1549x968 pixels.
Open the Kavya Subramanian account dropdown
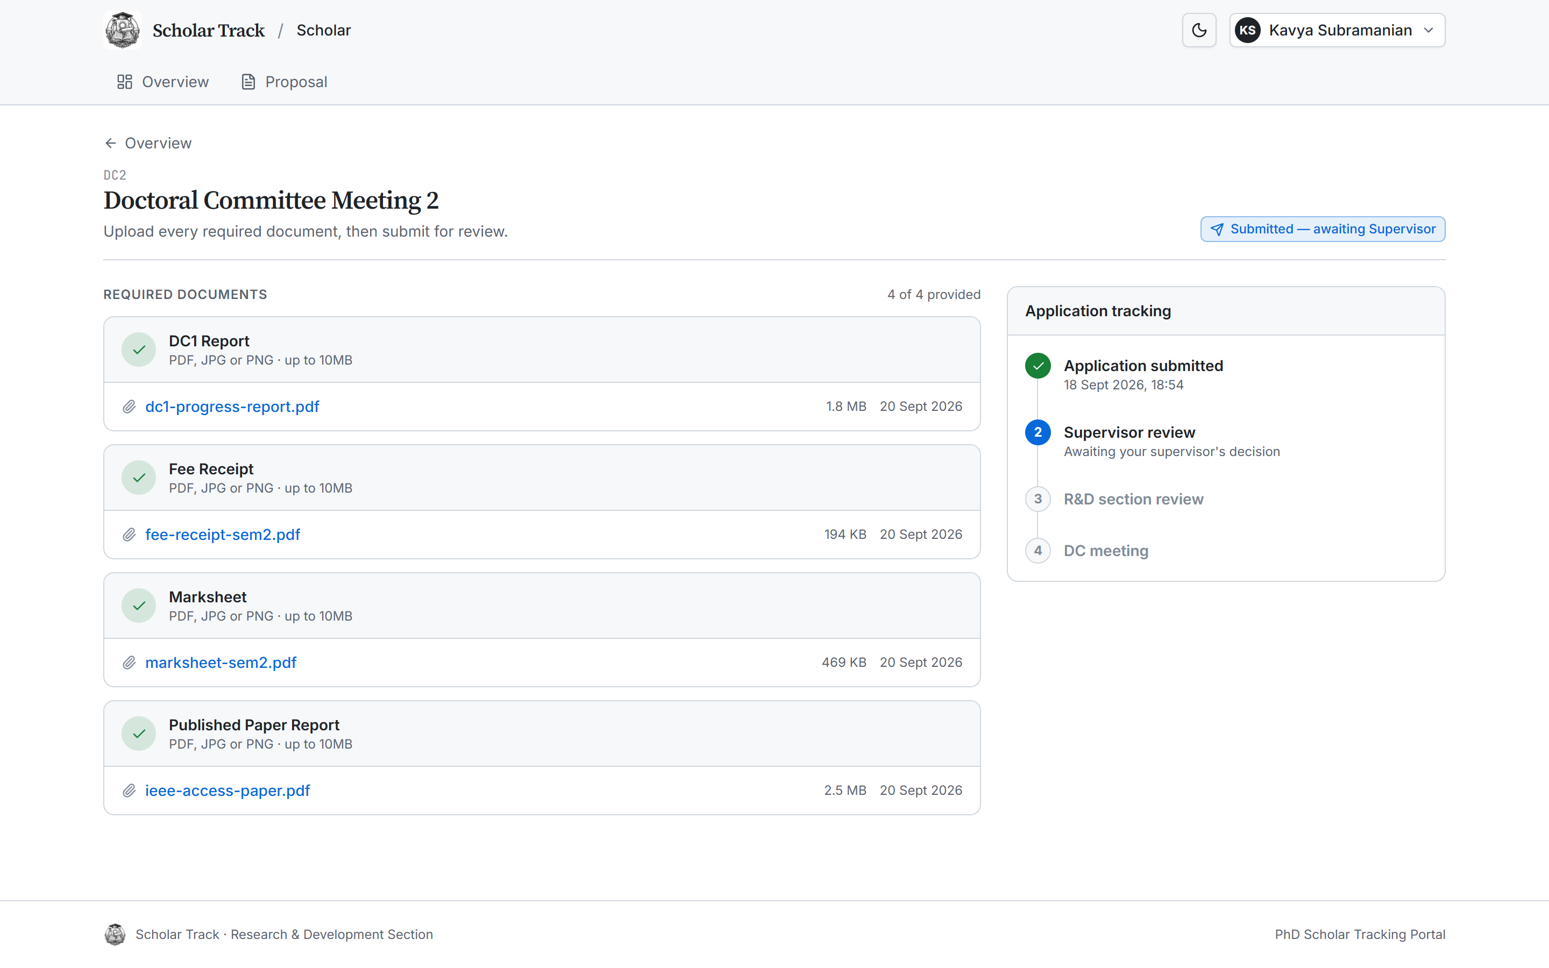[x=1337, y=30]
